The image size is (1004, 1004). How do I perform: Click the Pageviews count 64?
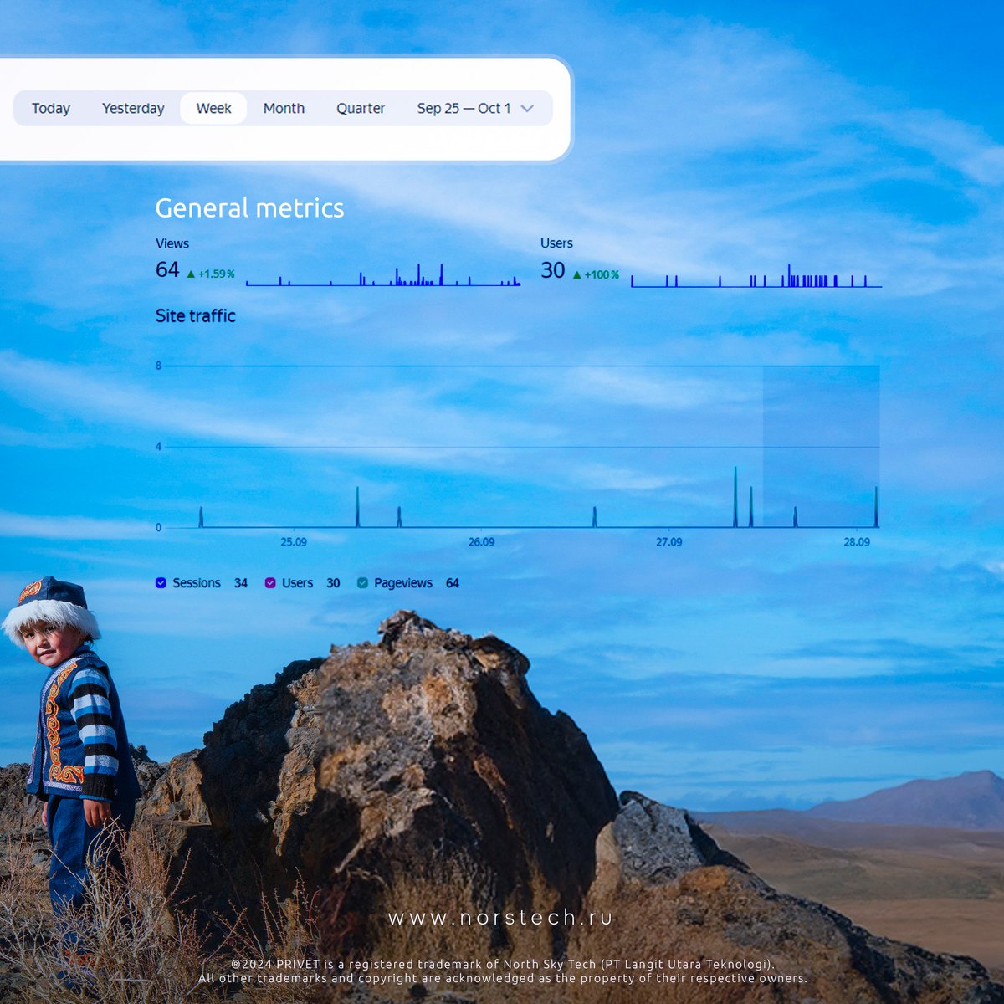[453, 583]
